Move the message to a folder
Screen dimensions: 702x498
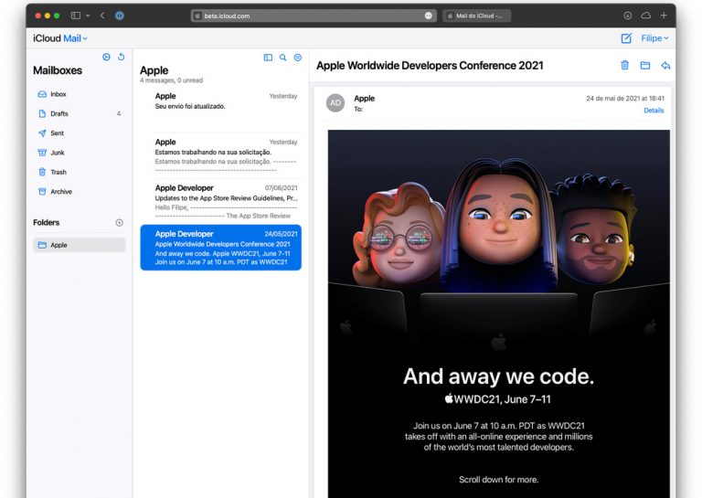(645, 65)
